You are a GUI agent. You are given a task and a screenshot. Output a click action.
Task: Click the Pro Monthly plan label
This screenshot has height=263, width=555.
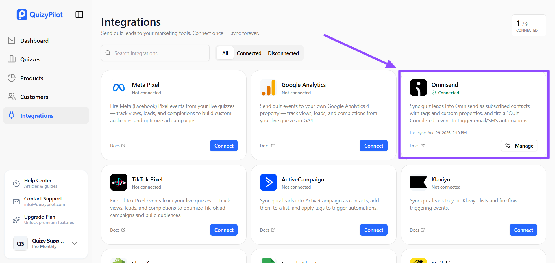coord(44,247)
